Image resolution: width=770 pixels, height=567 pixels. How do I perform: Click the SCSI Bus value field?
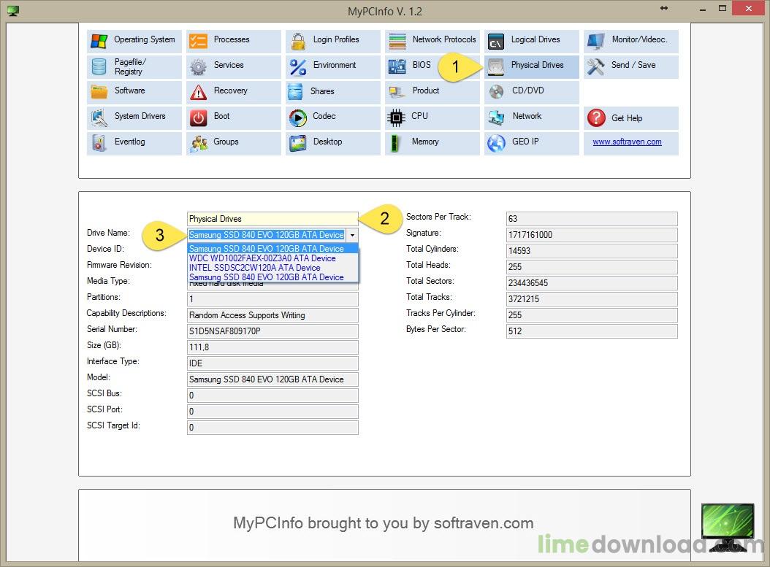pyautogui.click(x=272, y=396)
